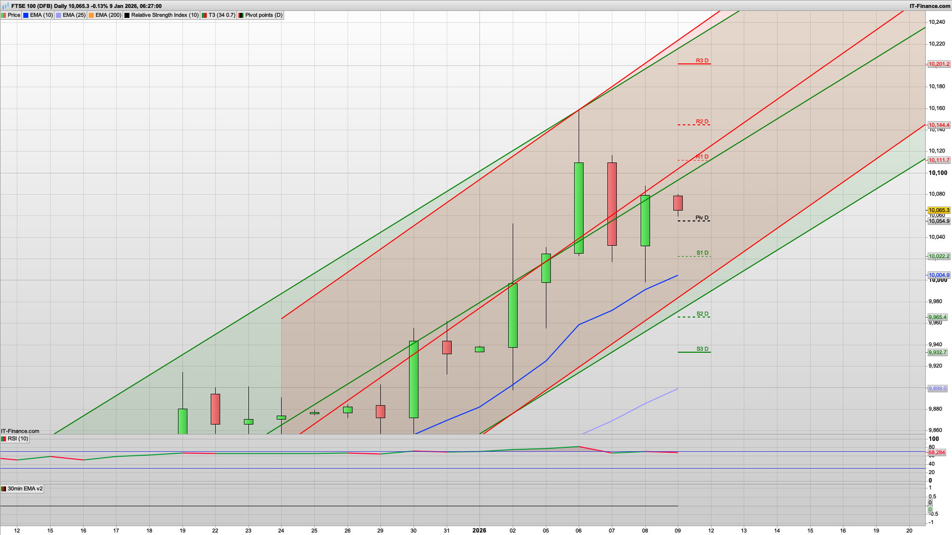
Task: Click the tall green candle from January 6
Action: click(579, 208)
